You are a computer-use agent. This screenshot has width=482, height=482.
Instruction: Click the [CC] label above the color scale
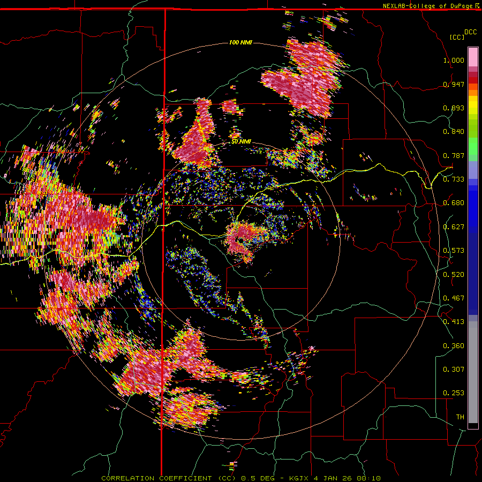[x=457, y=37]
